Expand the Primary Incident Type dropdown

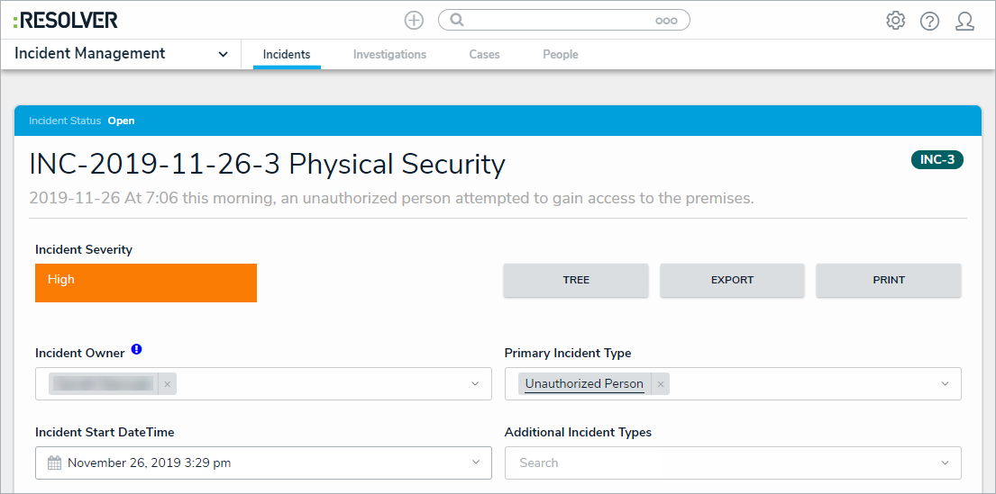(945, 384)
